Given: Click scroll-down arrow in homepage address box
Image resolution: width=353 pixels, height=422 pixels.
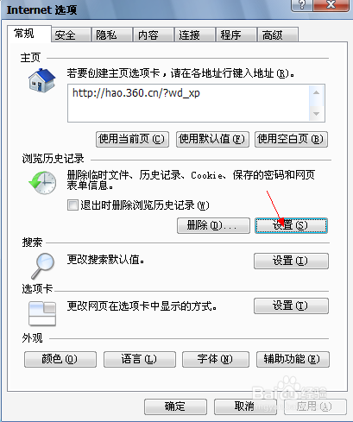Looking at the screenshot, I should click(316, 114).
